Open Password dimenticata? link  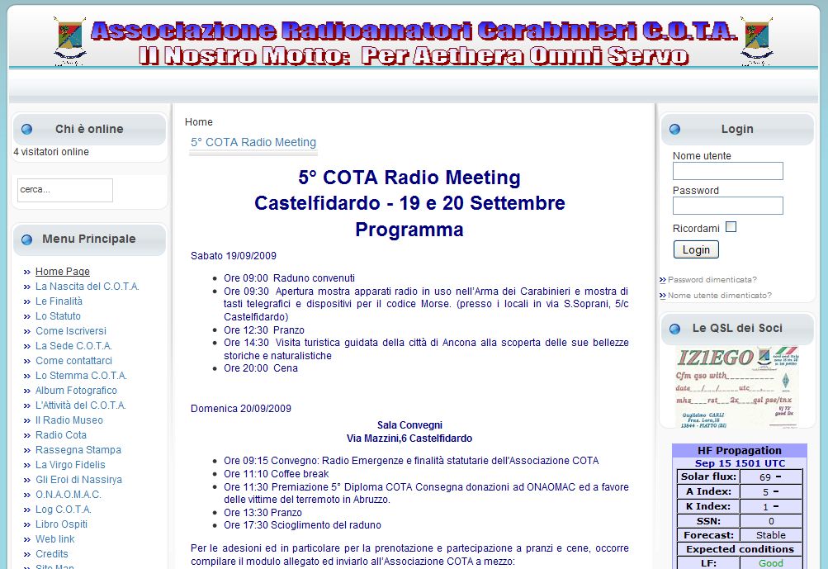[712, 279]
